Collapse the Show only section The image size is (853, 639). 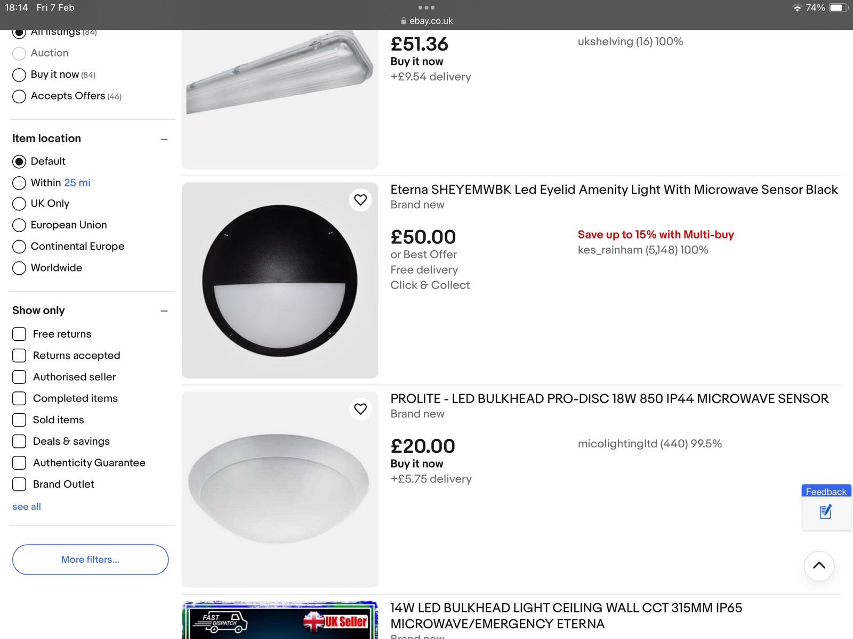164,311
